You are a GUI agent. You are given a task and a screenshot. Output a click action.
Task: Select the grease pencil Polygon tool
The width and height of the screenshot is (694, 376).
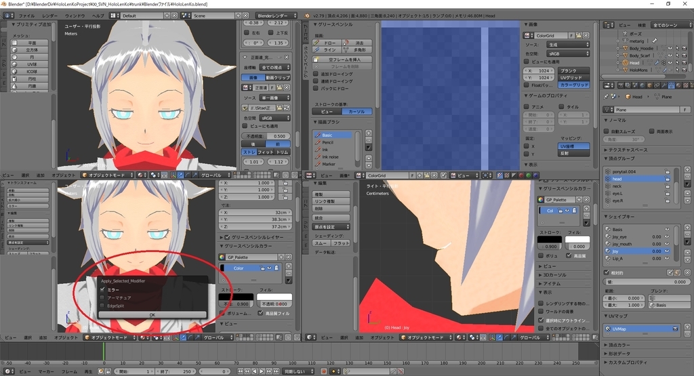(356, 50)
